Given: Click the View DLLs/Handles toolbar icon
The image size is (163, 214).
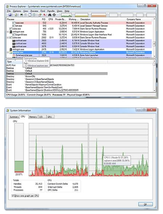Looking at the screenshot, I should point(34,15).
